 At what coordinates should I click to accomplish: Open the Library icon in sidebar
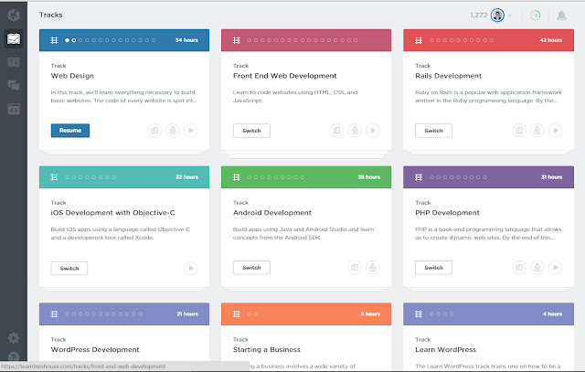(14, 62)
